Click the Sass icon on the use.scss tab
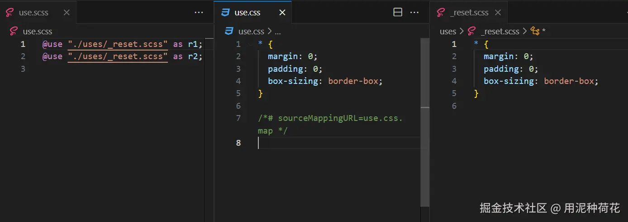This screenshot has height=222, width=628. (10, 13)
